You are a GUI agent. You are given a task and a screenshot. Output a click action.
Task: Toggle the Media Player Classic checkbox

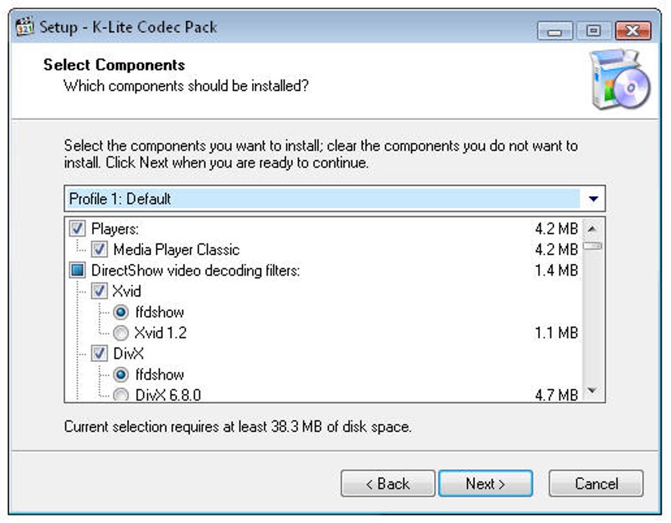click(100, 249)
